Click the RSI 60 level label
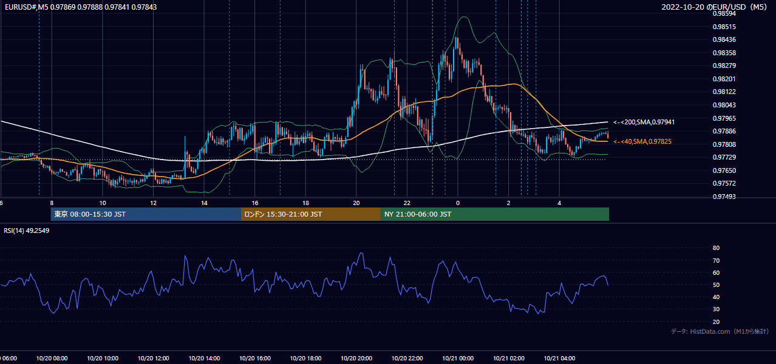This screenshot has width=776, height=364. click(716, 272)
